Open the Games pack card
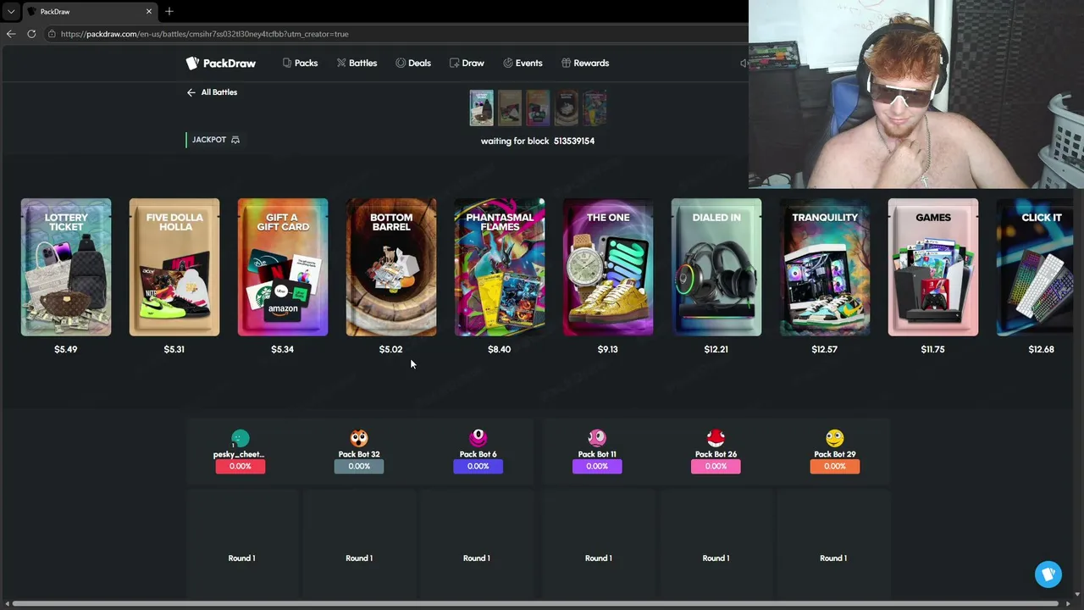The width and height of the screenshot is (1084, 610). coord(933,267)
